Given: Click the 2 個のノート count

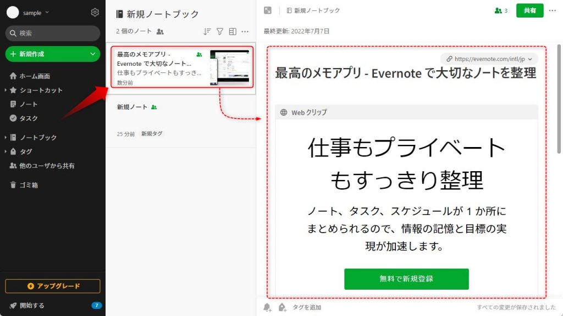Looking at the screenshot, I should coord(134,31).
